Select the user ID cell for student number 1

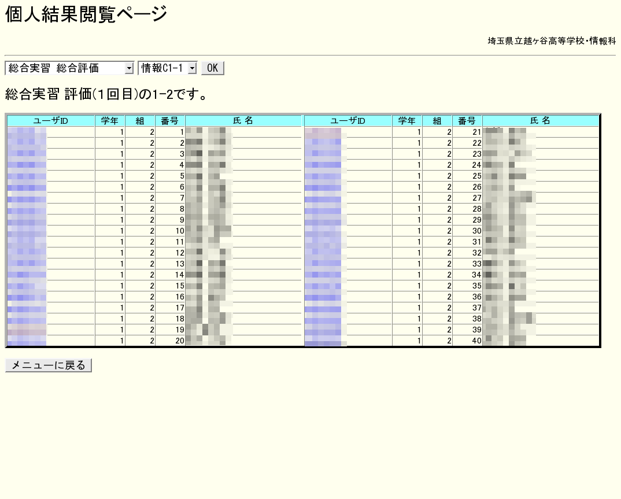[51, 132]
